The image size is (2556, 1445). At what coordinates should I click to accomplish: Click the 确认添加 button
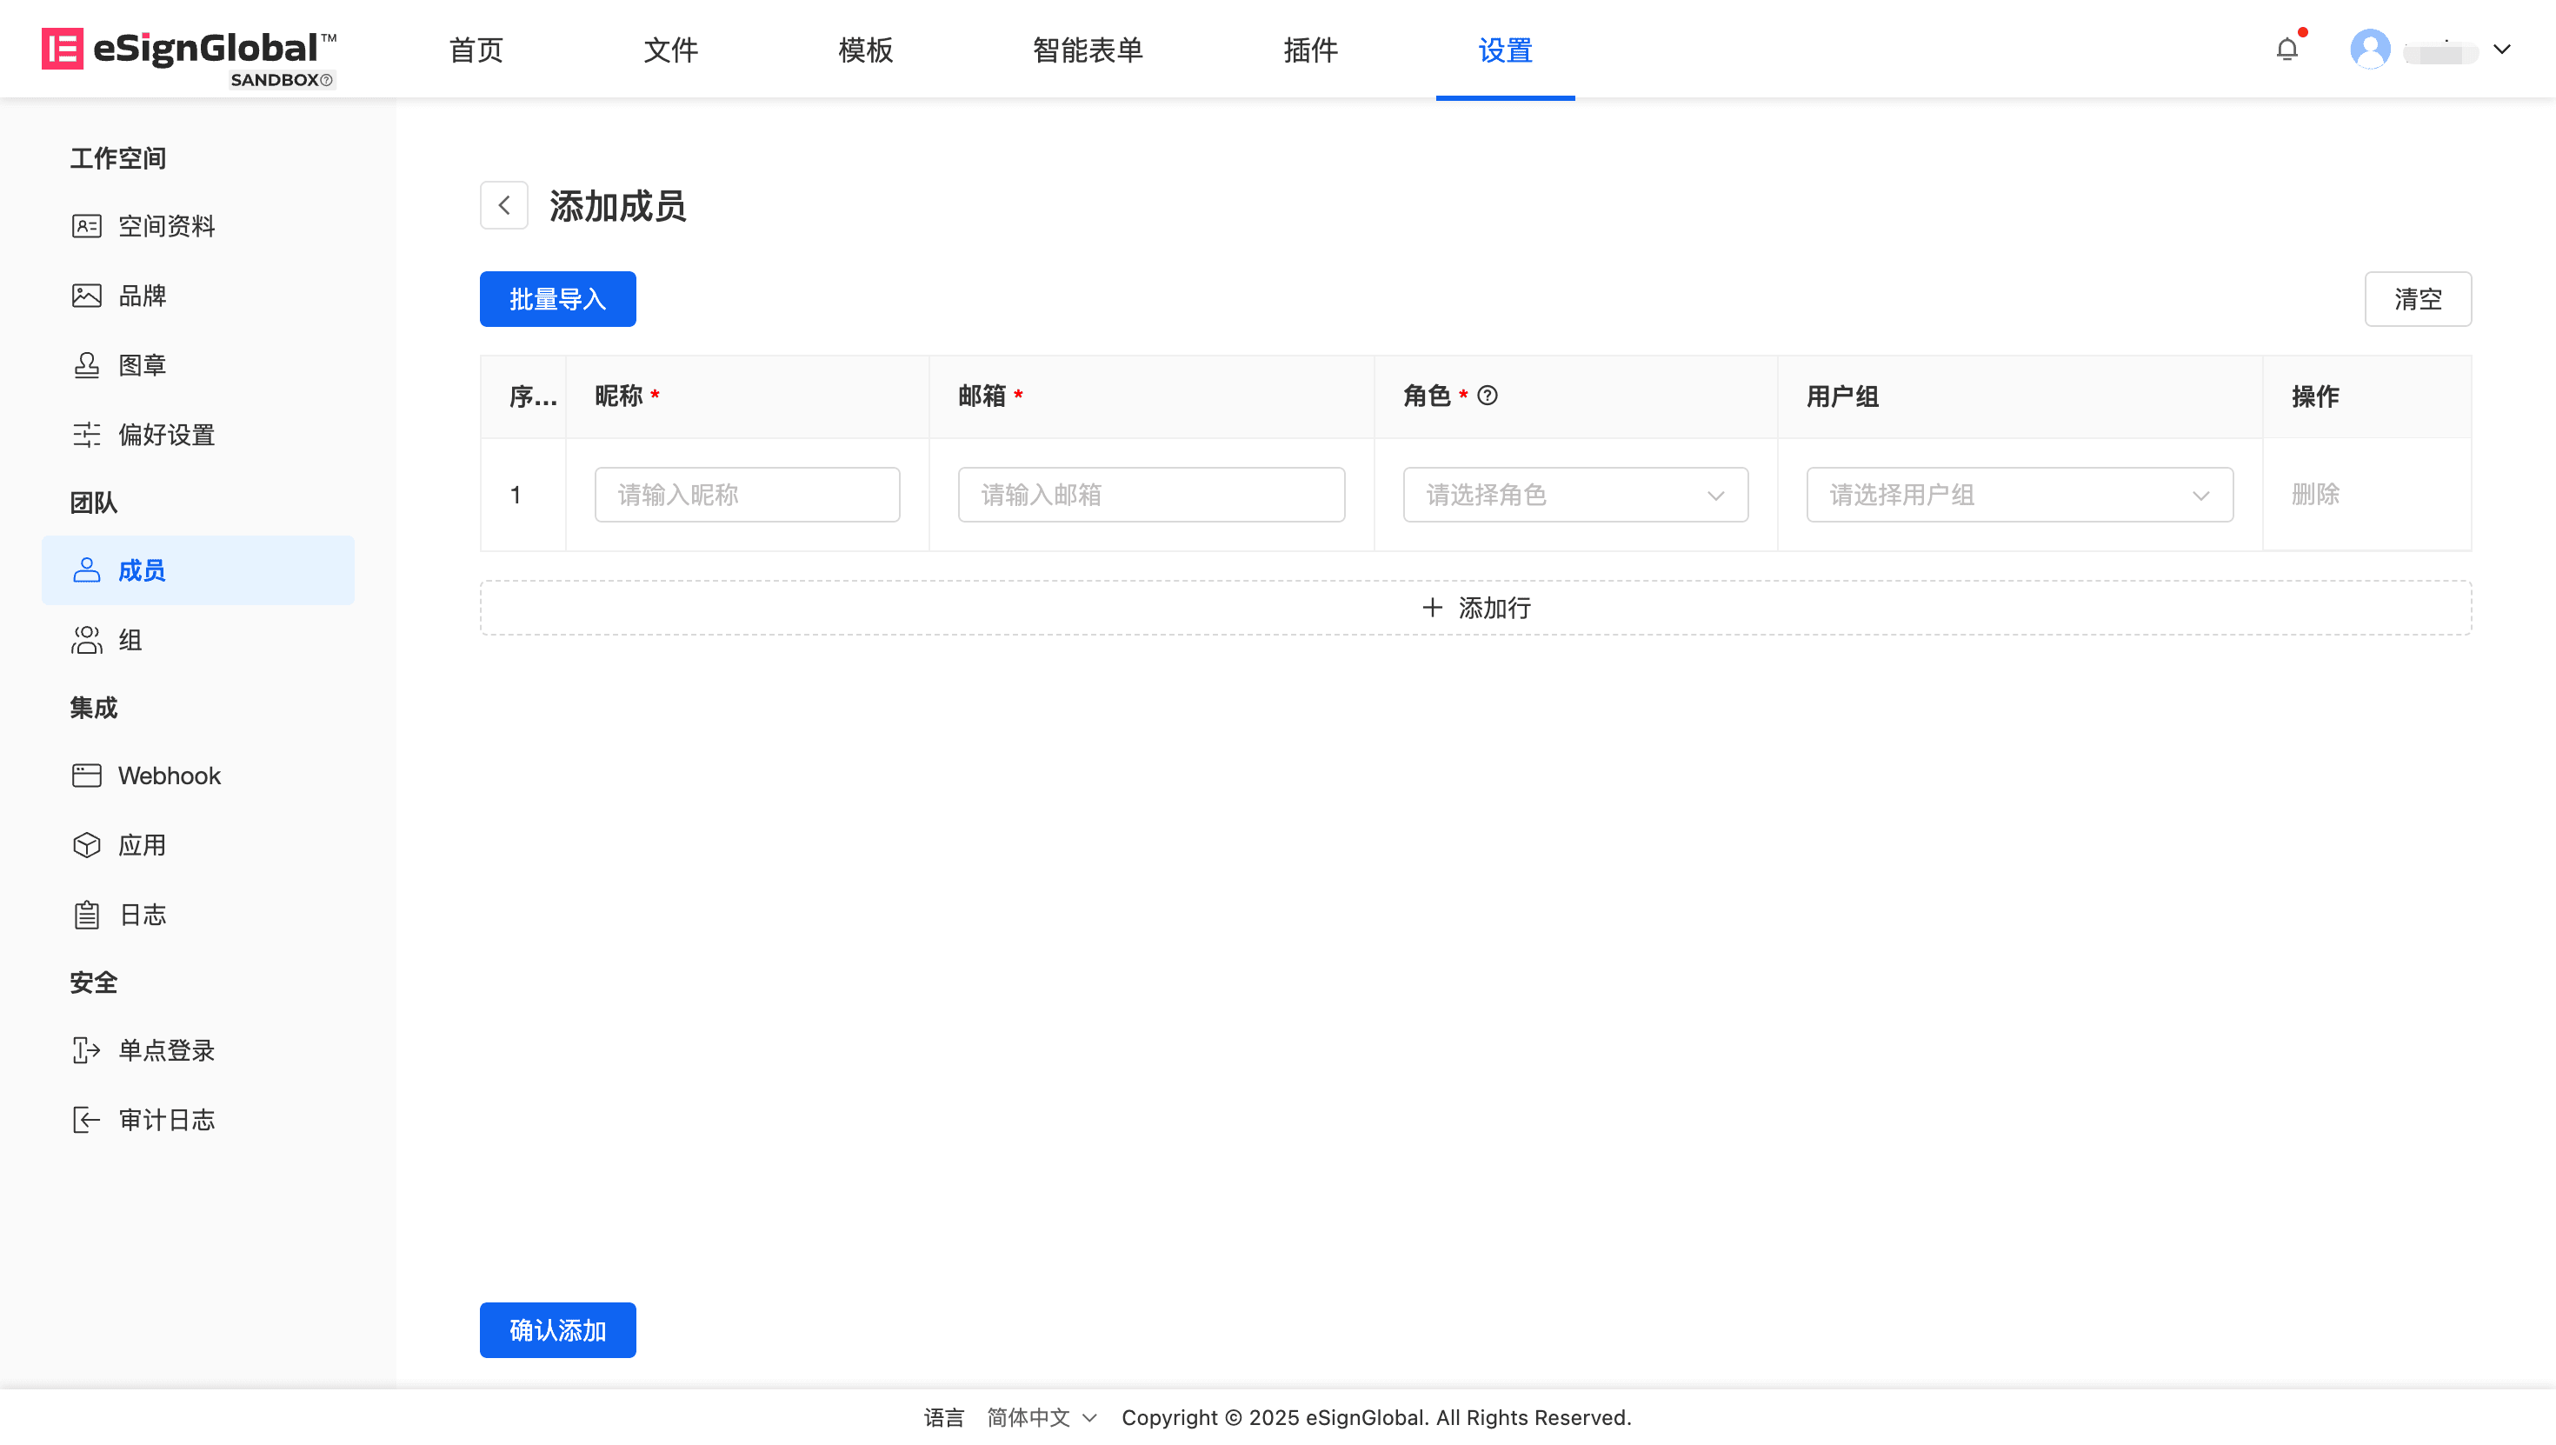click(x=557, y=1330)
